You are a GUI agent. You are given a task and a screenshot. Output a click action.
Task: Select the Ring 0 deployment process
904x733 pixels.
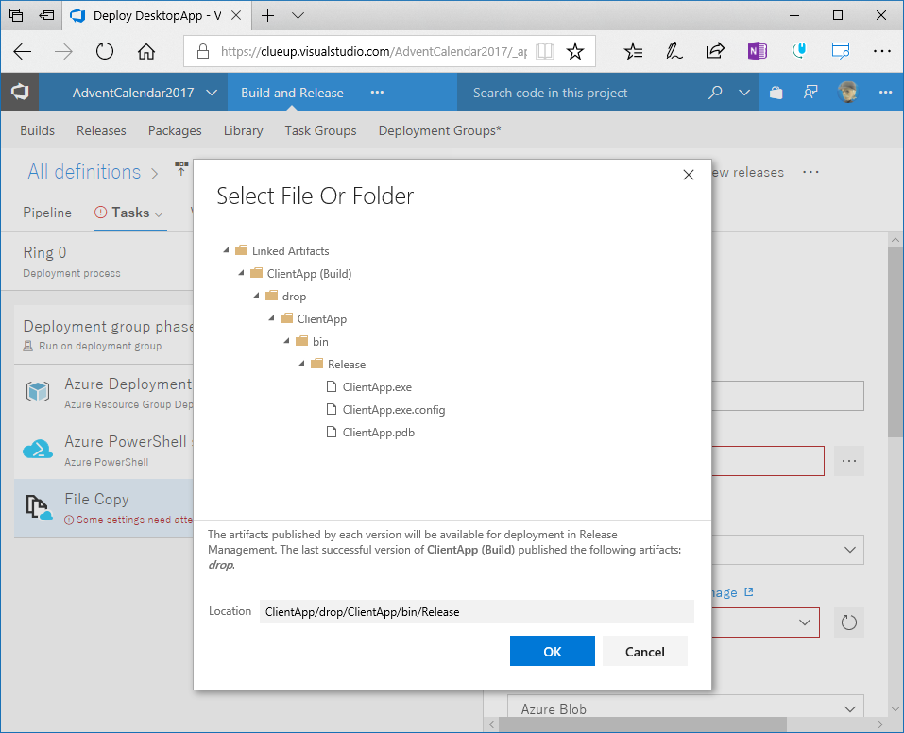pyautogui.click(x=97, y=262)
